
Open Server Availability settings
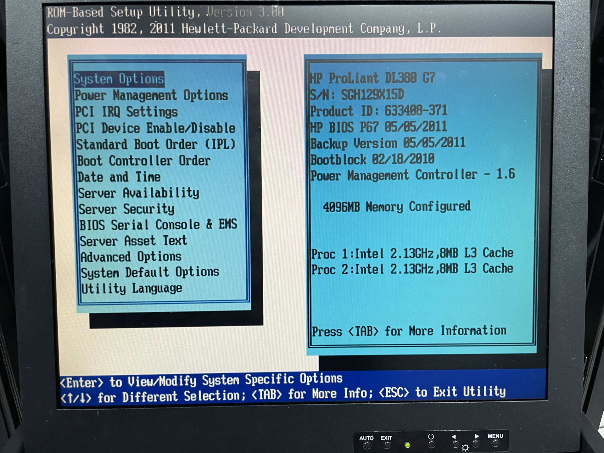click(x=139, y=193)
